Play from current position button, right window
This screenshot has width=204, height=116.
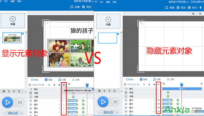point(115,102)
